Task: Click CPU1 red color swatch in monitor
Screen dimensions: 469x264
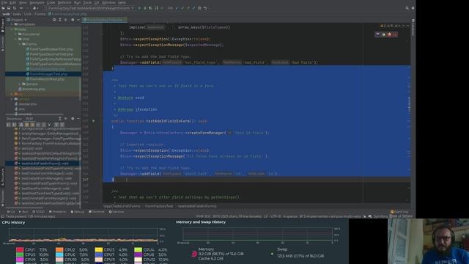Action: pos(20,249)
